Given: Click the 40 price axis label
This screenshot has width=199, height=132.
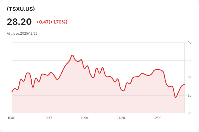Looking at the screenshot, I should tap(190, 42).
